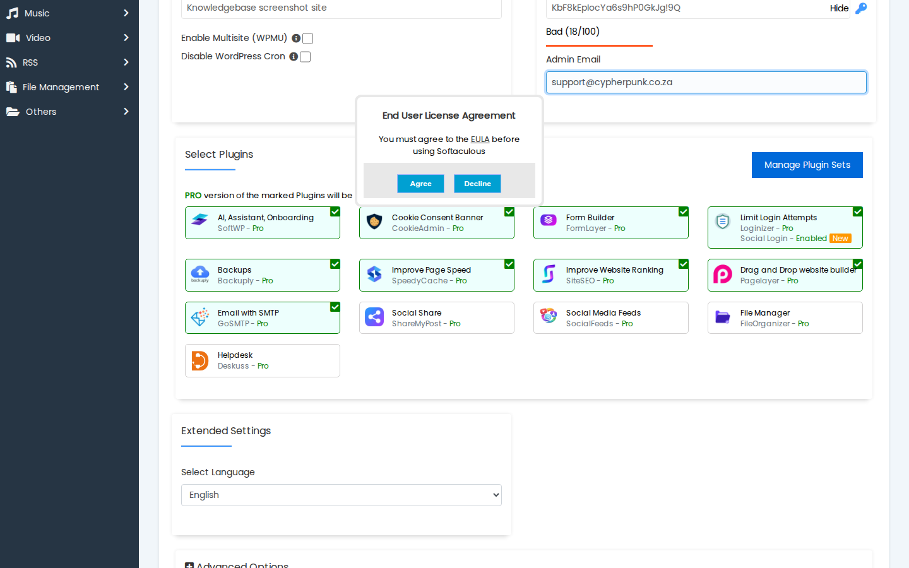The width and height of the screenshot is (909, 568).
Task: Click the Backuply cloud icon
Action: coord(200,274)
